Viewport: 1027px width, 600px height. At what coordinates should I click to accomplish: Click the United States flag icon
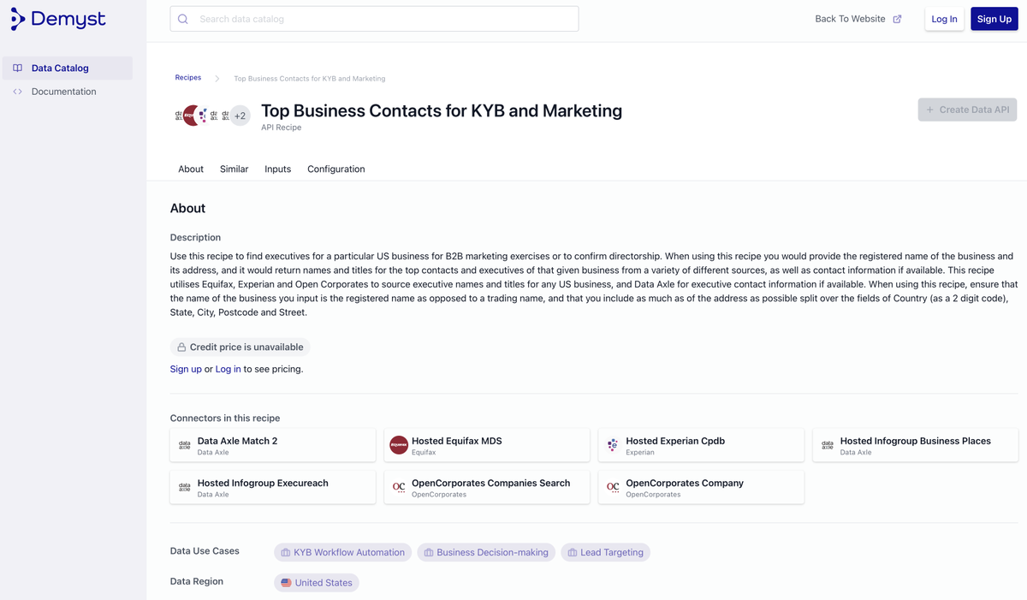click(x=286, y=583)
